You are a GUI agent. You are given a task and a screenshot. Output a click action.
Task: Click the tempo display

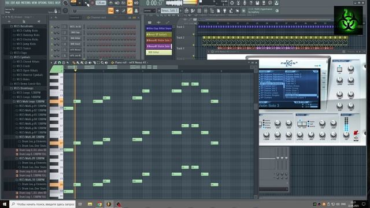101,3
